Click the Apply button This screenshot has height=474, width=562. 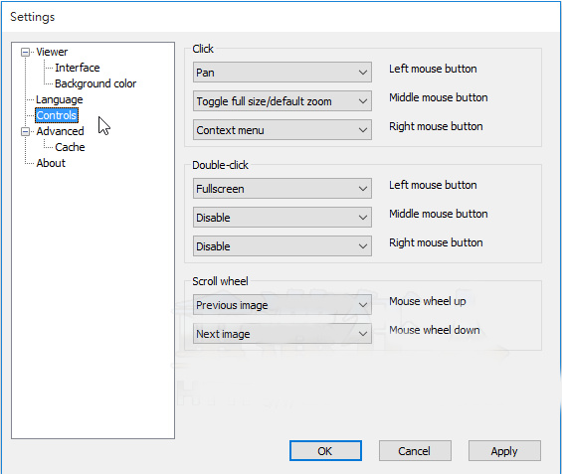coord(504,451)
